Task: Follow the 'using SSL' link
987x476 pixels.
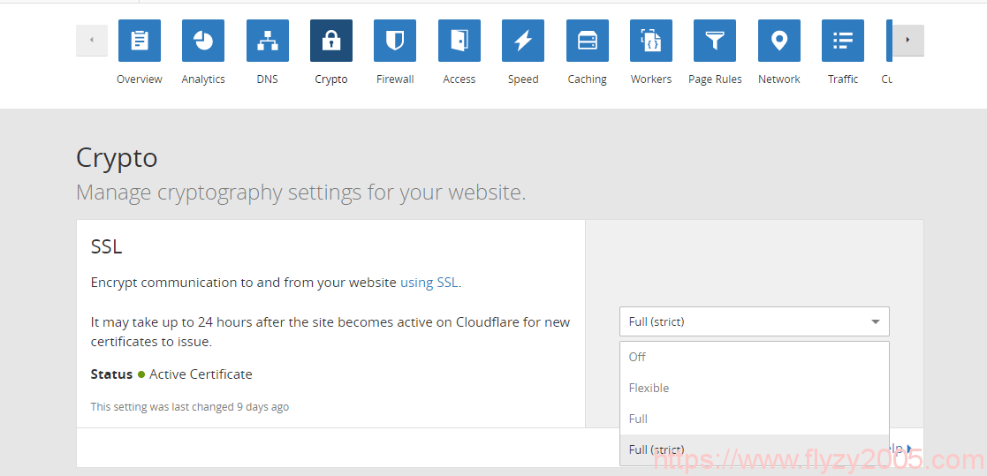Action: (x=429, y=283)
